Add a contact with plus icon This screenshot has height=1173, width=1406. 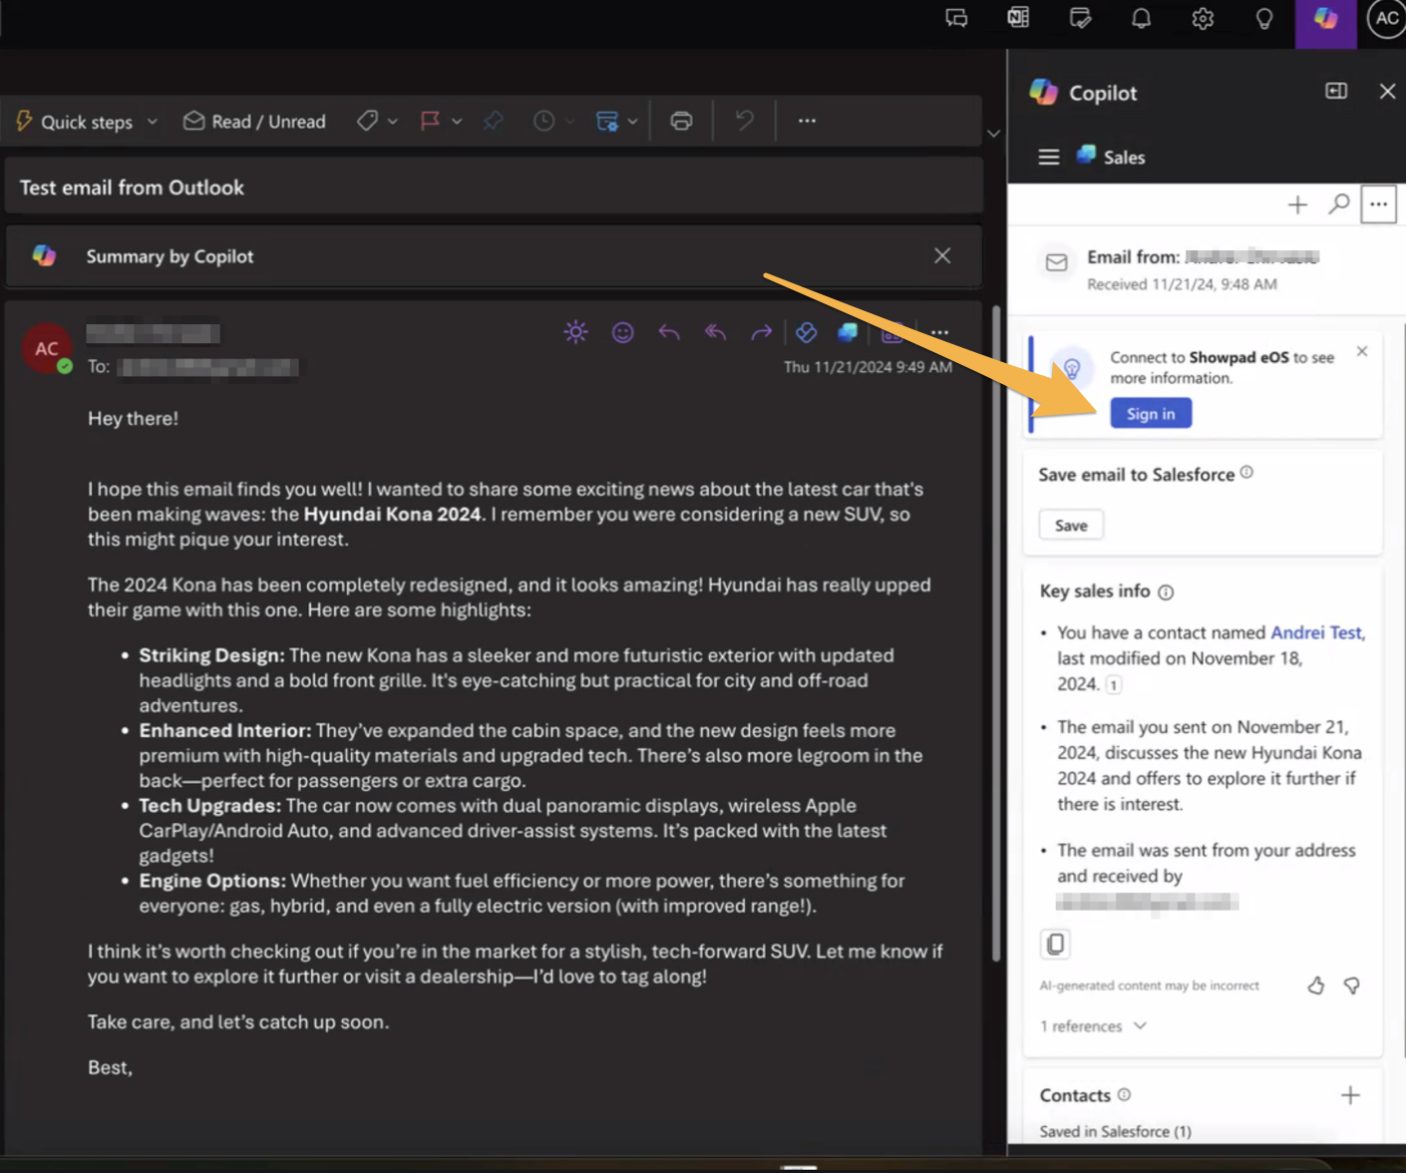point(1350,1095)
